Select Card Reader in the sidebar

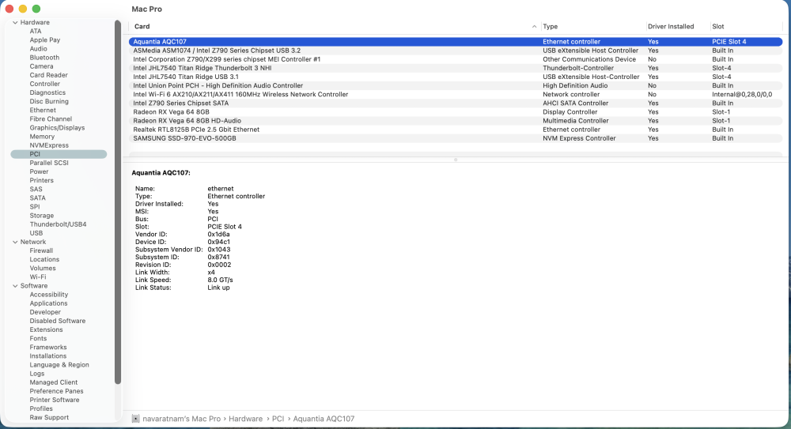coord(48,75)
